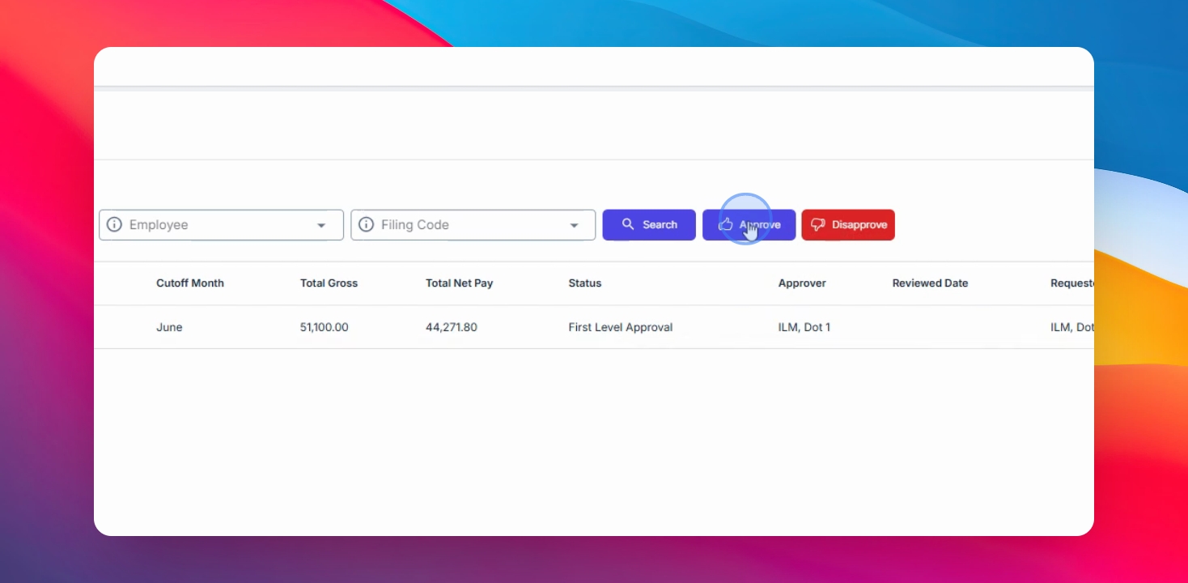Click the Approver column header
Screen dimensions: 1188x583
pyautogui.click(x=802, y=283)
